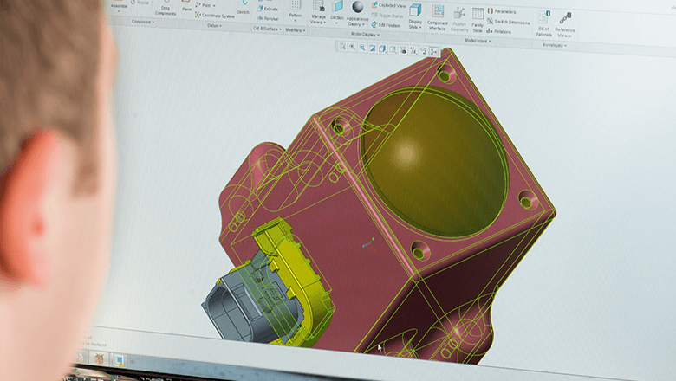Click the coordinate system marker on model
The image size is (676, 381).
[368, 244]
